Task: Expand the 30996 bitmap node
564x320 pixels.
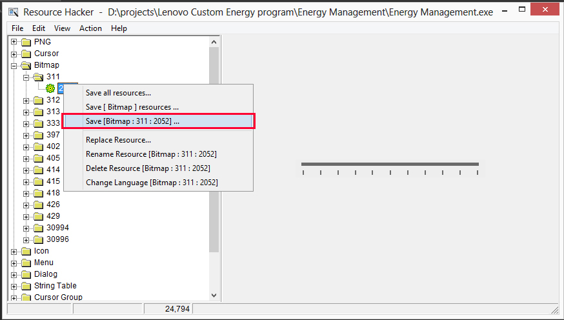Action: tap(26, 240)
